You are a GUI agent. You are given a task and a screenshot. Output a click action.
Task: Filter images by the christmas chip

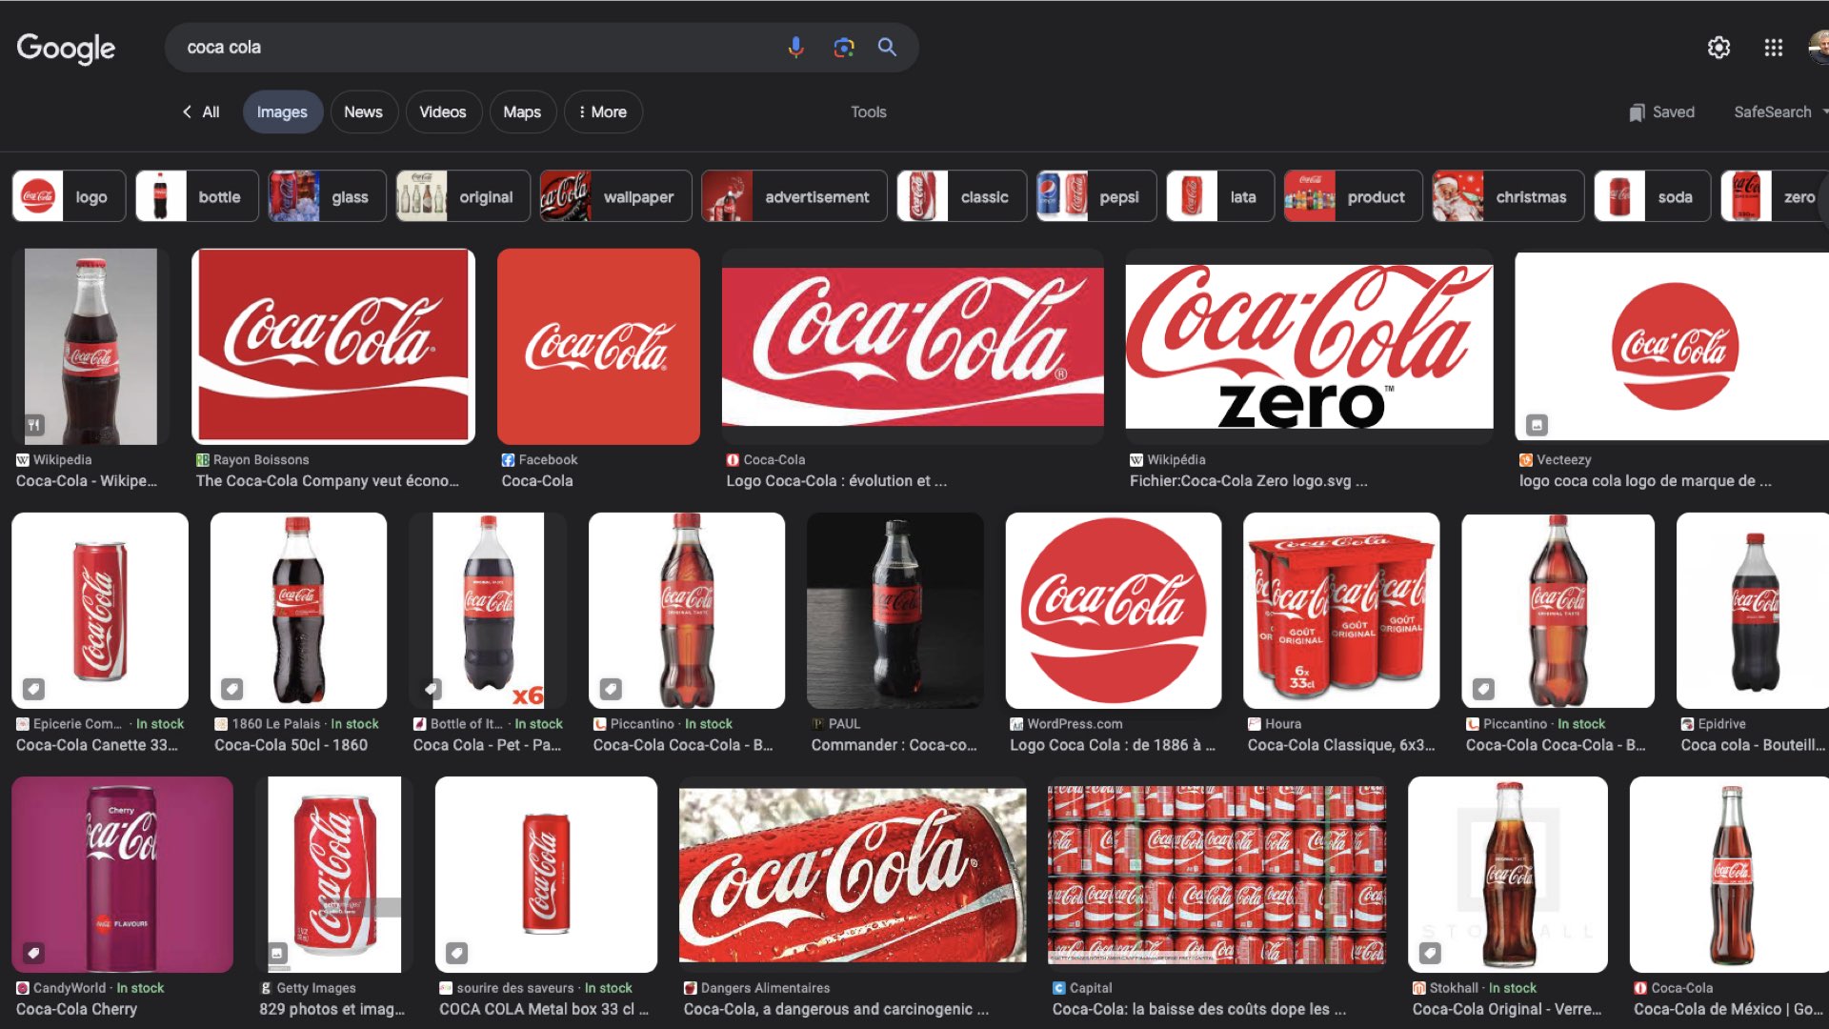tap(1508, 196)
